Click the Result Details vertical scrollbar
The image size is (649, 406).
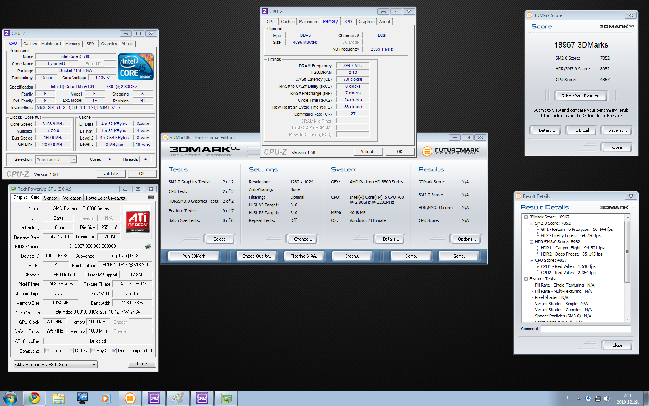tap(627, 251)
